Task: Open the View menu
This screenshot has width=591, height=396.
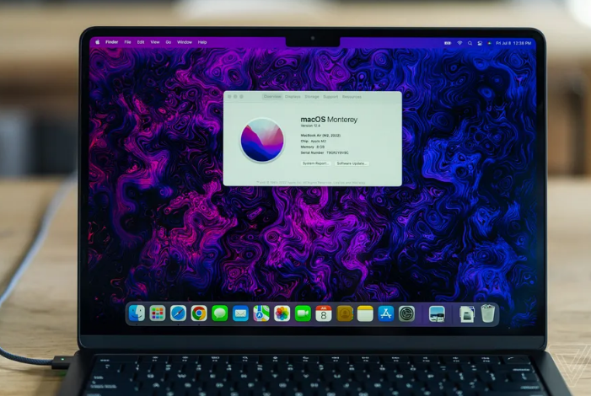Action: [155, 42]
